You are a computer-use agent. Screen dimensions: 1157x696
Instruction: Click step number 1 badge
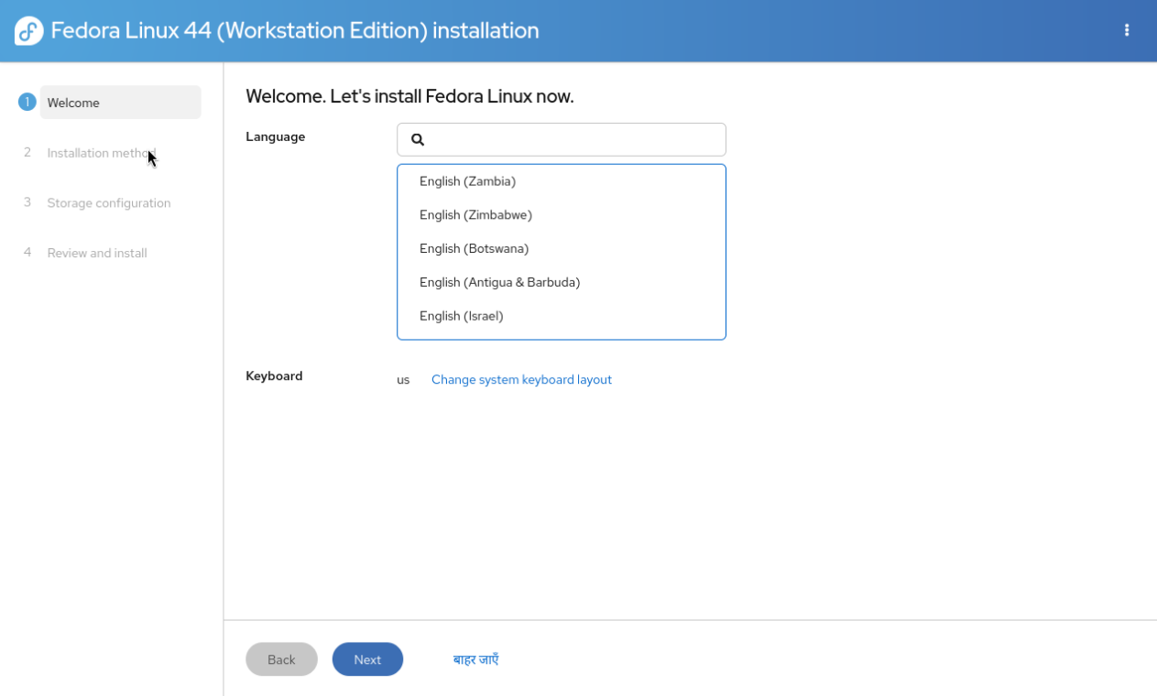pos(27,102)
